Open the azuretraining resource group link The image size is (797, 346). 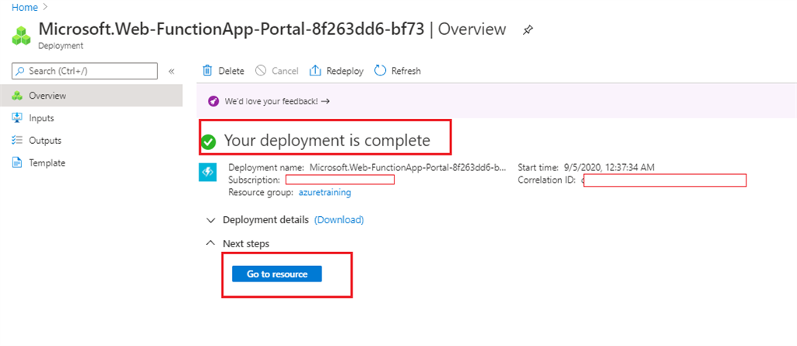[325, 191]
